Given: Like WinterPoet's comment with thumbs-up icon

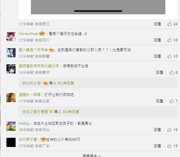Looking at the screenshot, I should coord(169,40).
